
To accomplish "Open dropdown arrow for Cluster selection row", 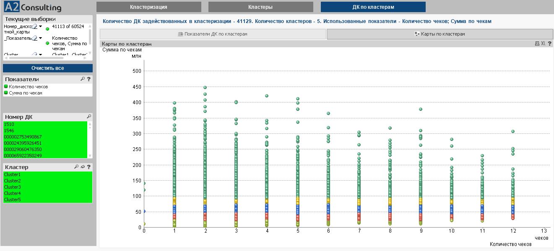I will point(41,54).
